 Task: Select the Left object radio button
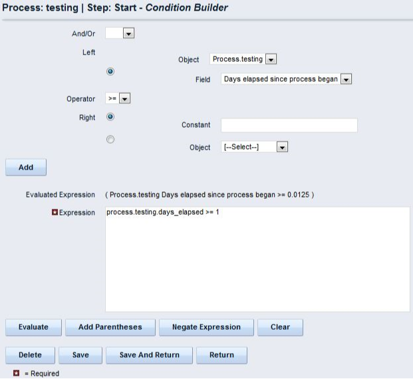coord(110,72)
